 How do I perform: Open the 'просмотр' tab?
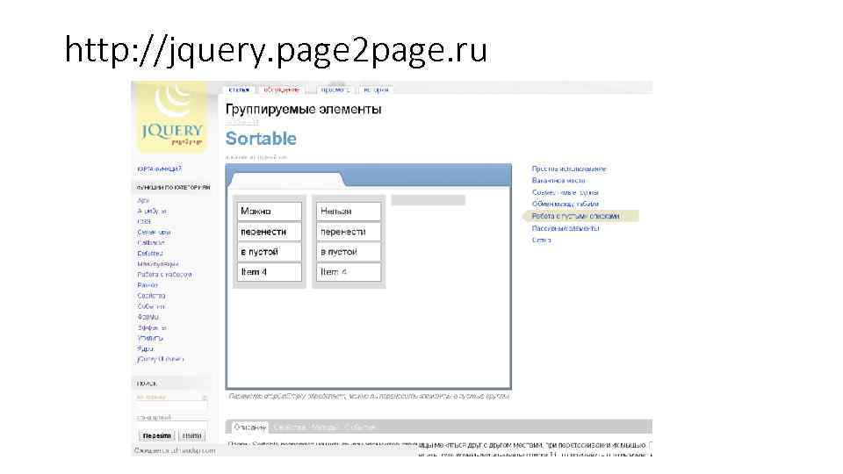tap(335, 90)
